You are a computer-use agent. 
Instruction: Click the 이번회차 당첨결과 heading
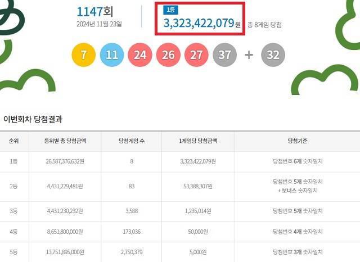click(33, 119)
